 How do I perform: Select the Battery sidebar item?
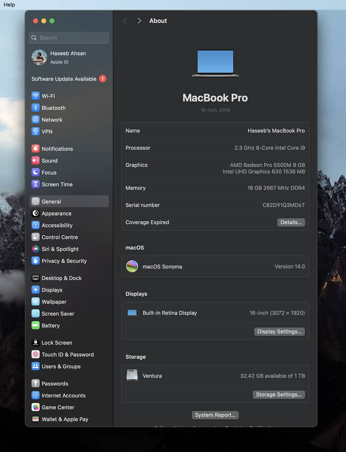(x=50, y=326)
